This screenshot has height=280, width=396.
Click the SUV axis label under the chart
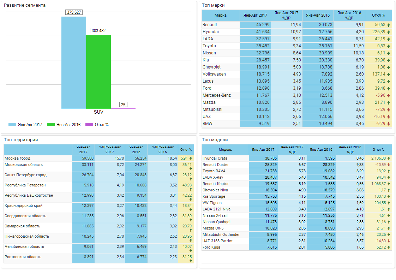98,112
